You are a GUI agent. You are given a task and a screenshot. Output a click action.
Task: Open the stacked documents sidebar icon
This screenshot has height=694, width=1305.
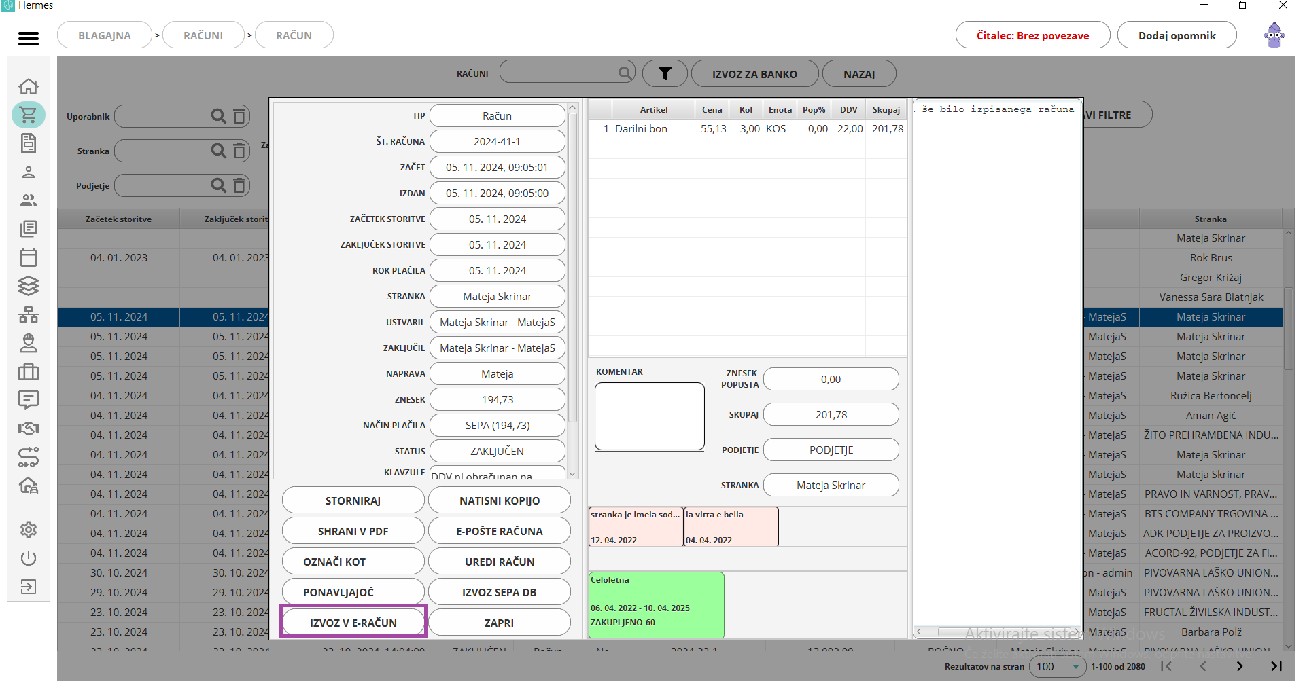(x=29, y=229)
